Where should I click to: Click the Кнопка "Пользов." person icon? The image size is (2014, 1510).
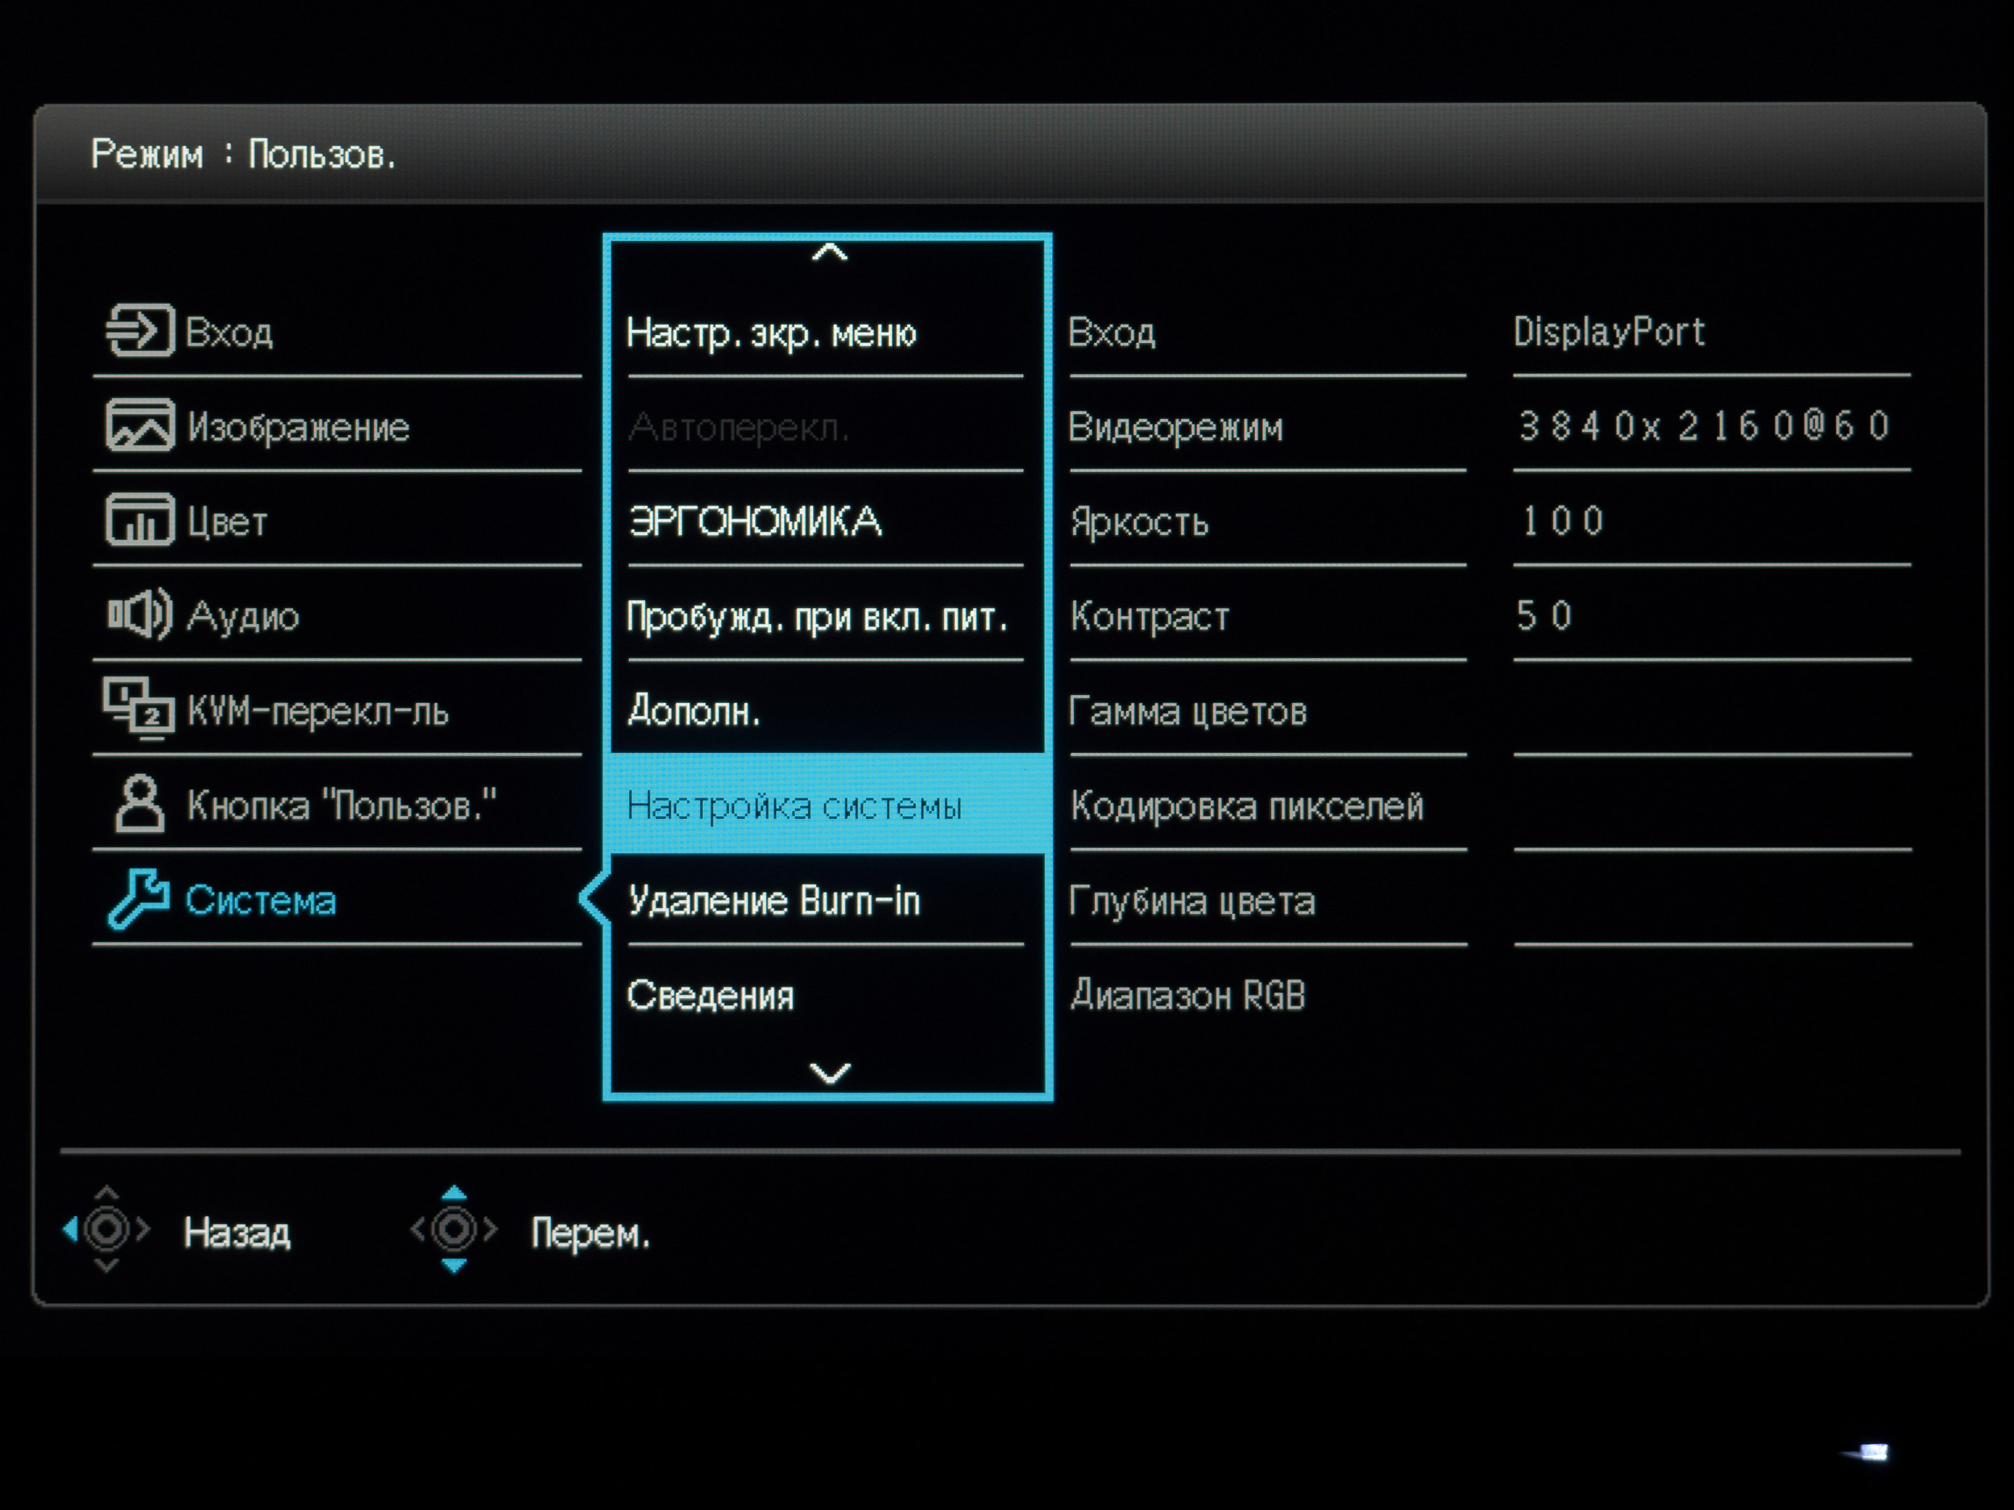pyautogui.click(x=139, y=804)
